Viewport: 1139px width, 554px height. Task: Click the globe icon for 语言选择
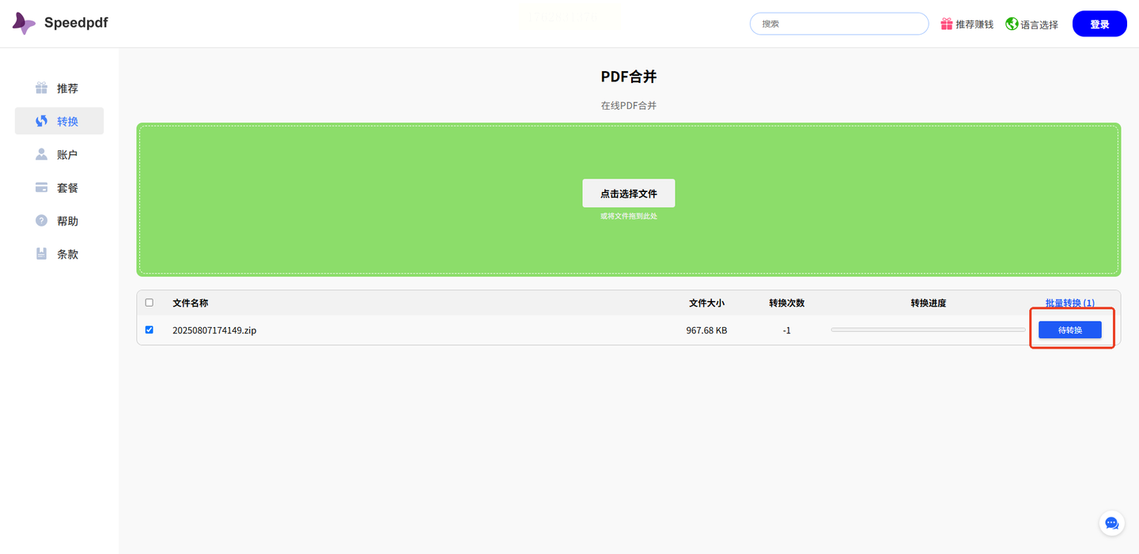(x=1012, y=24)
